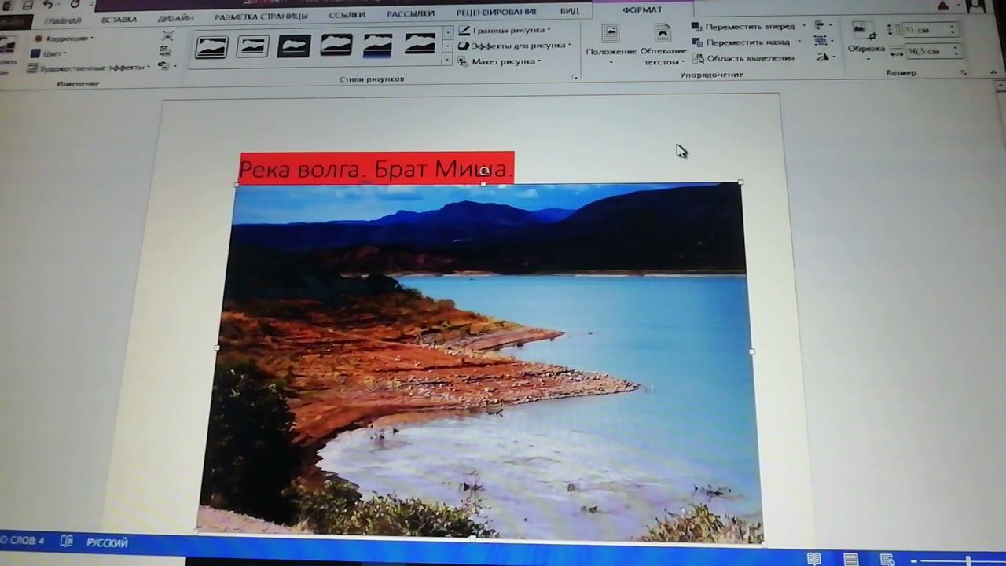Apply the first picture style thumbnail
Image resolution: width=1006 pixels, height=566 pixels.
pyautogui.click(x=211, y=46)
